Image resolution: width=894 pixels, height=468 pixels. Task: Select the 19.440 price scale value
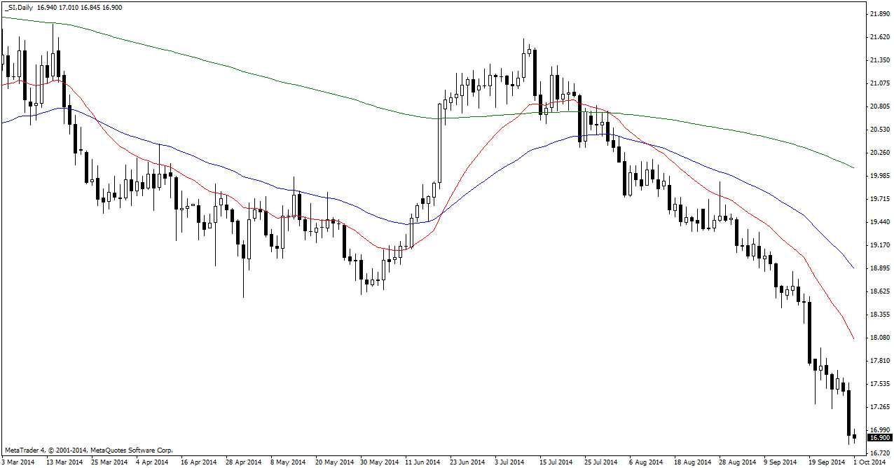[879, 222]
